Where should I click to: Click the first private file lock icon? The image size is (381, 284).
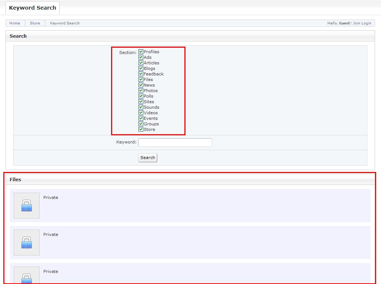coord(27,206)
